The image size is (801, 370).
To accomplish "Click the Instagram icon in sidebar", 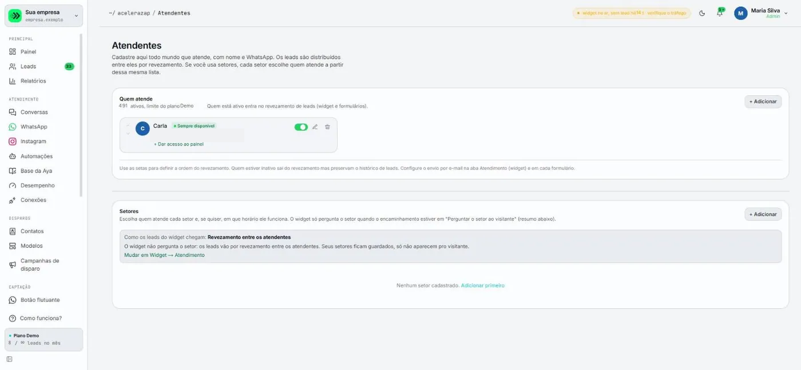I will [13, 142].
